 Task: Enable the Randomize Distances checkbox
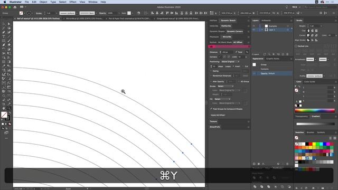(x=211, y=75)
